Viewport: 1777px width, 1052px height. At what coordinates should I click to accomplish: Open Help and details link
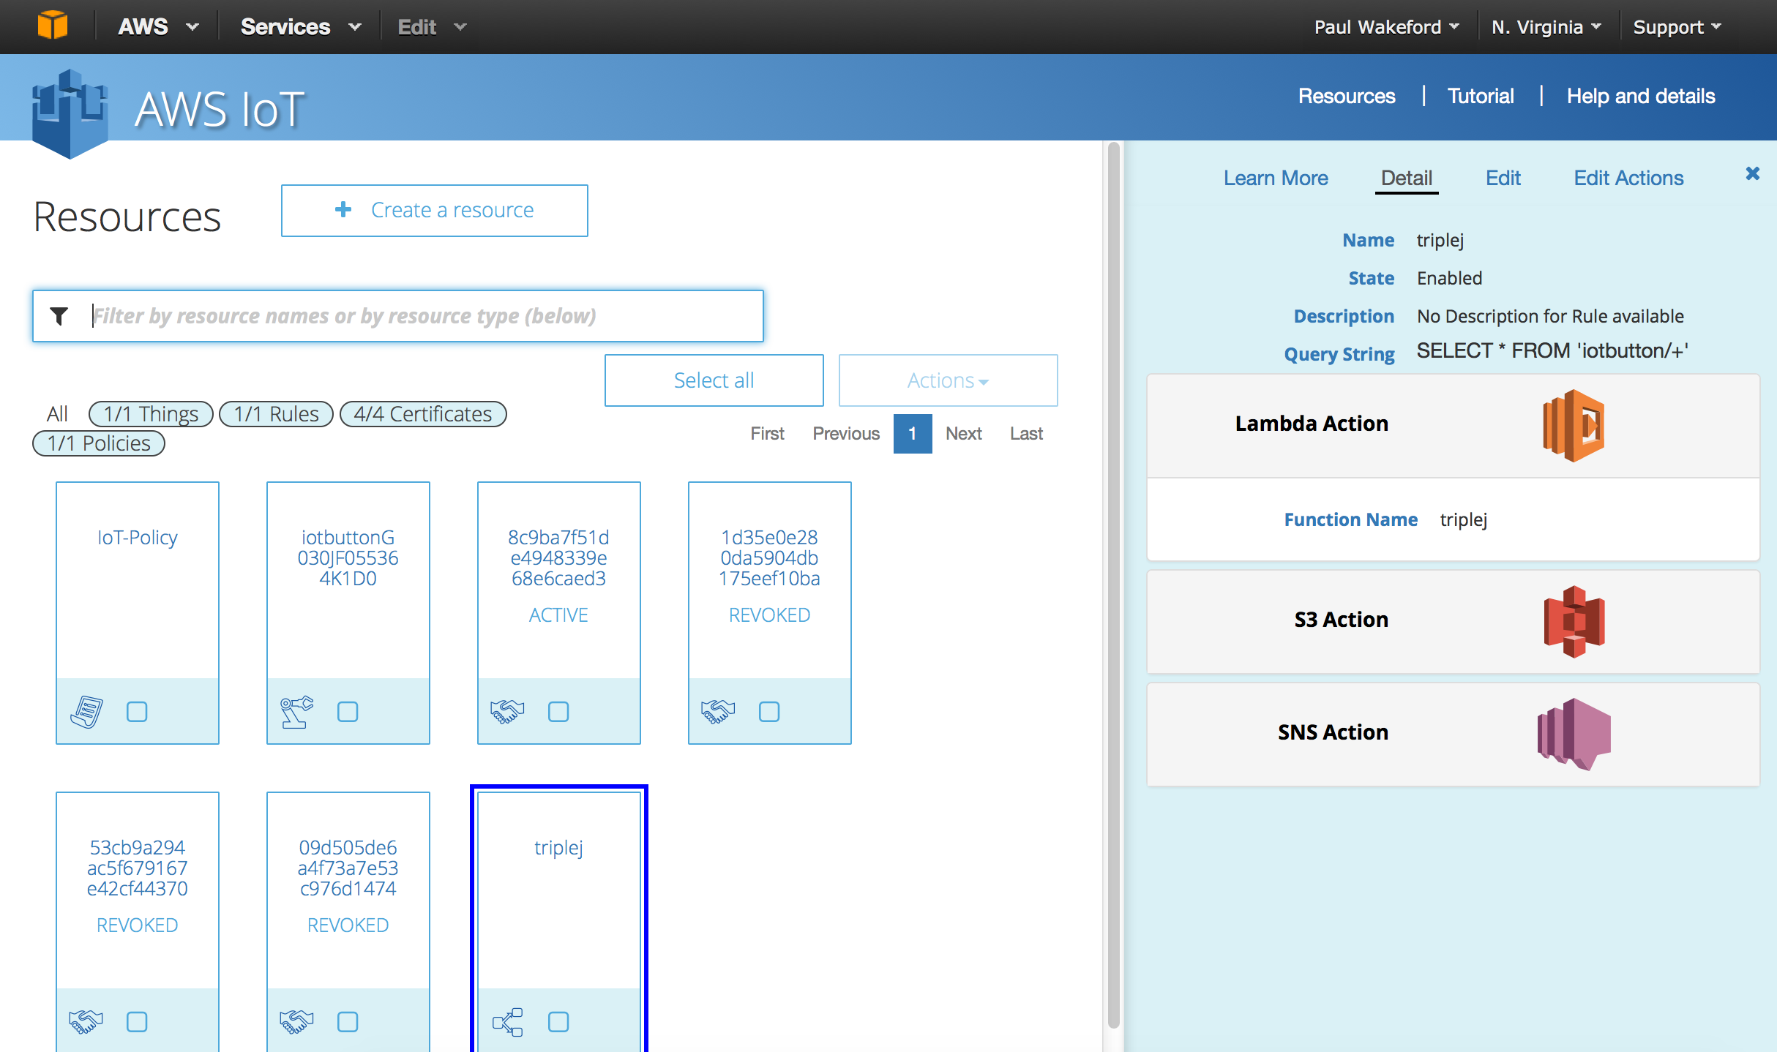pyautogui.click(x=1641, y=96)
